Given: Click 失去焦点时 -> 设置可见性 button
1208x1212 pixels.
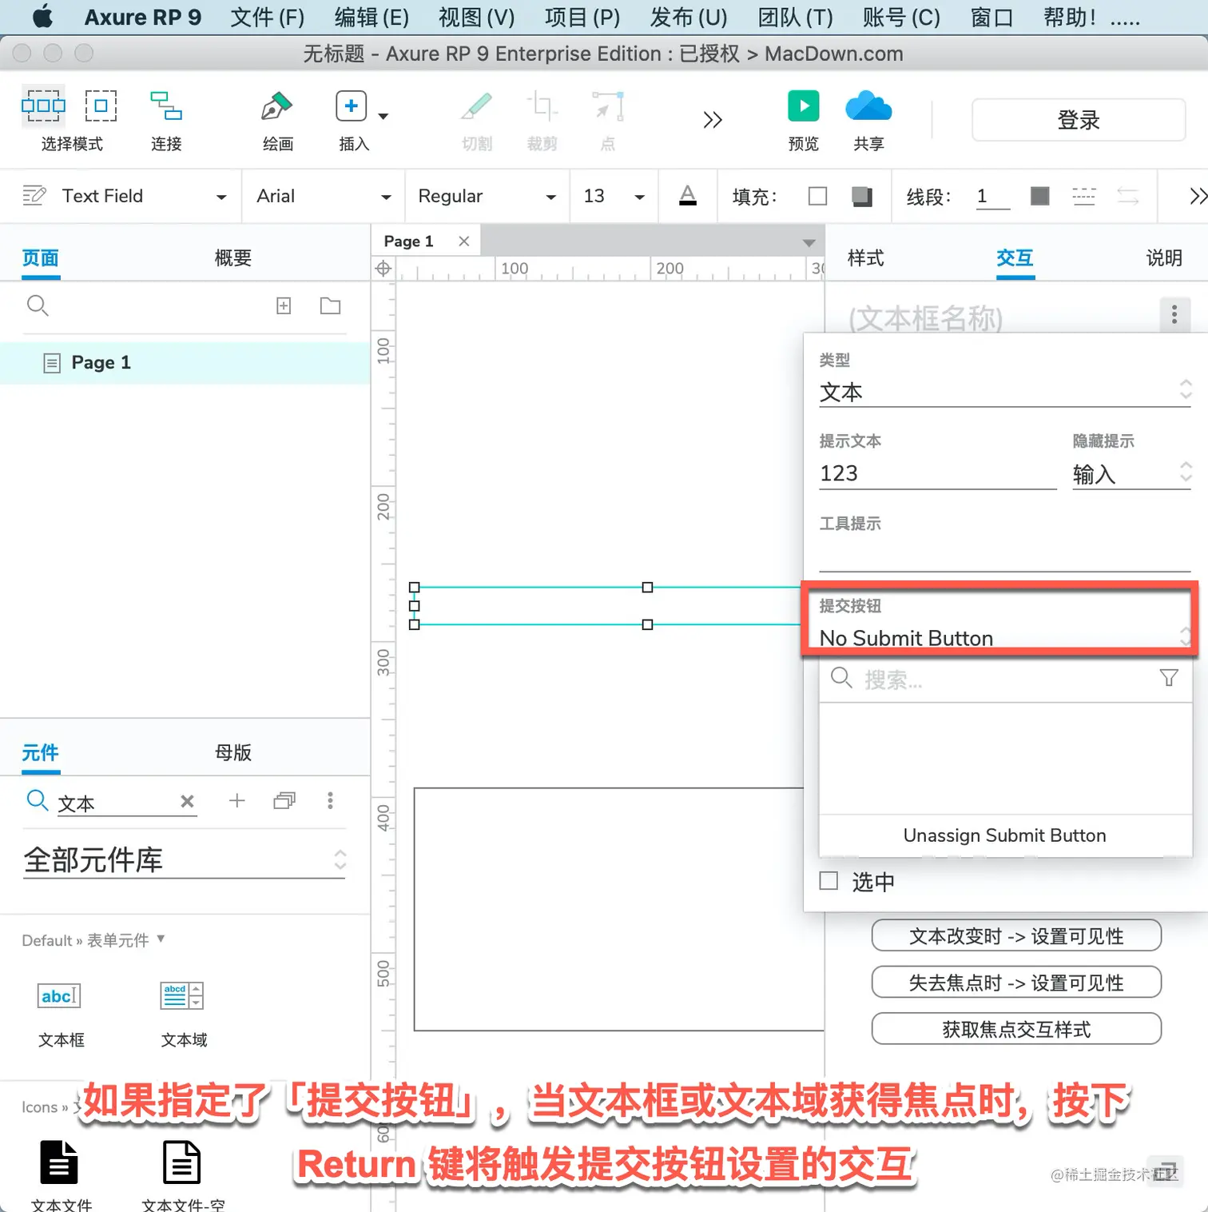Looking at the screenshot, I should click(1016, 982).
